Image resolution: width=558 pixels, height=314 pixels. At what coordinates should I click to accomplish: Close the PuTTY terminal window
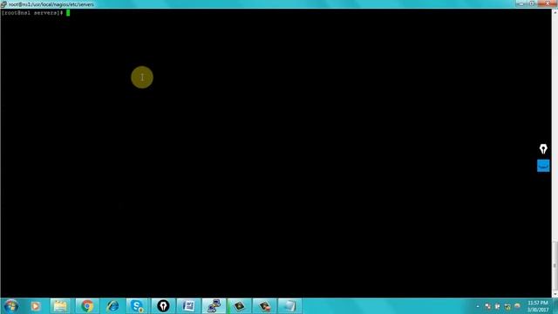tap(547, 3)
